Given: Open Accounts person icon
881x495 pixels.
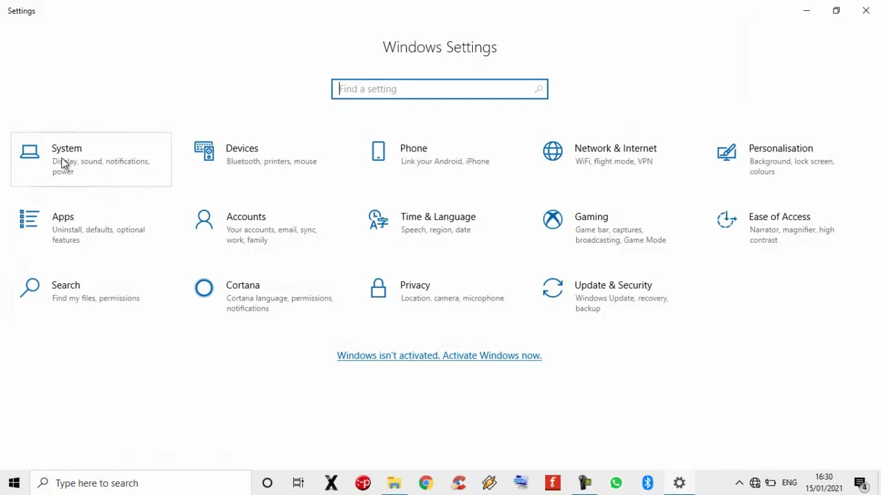Looking at the screenshot, I should [204, 219].
